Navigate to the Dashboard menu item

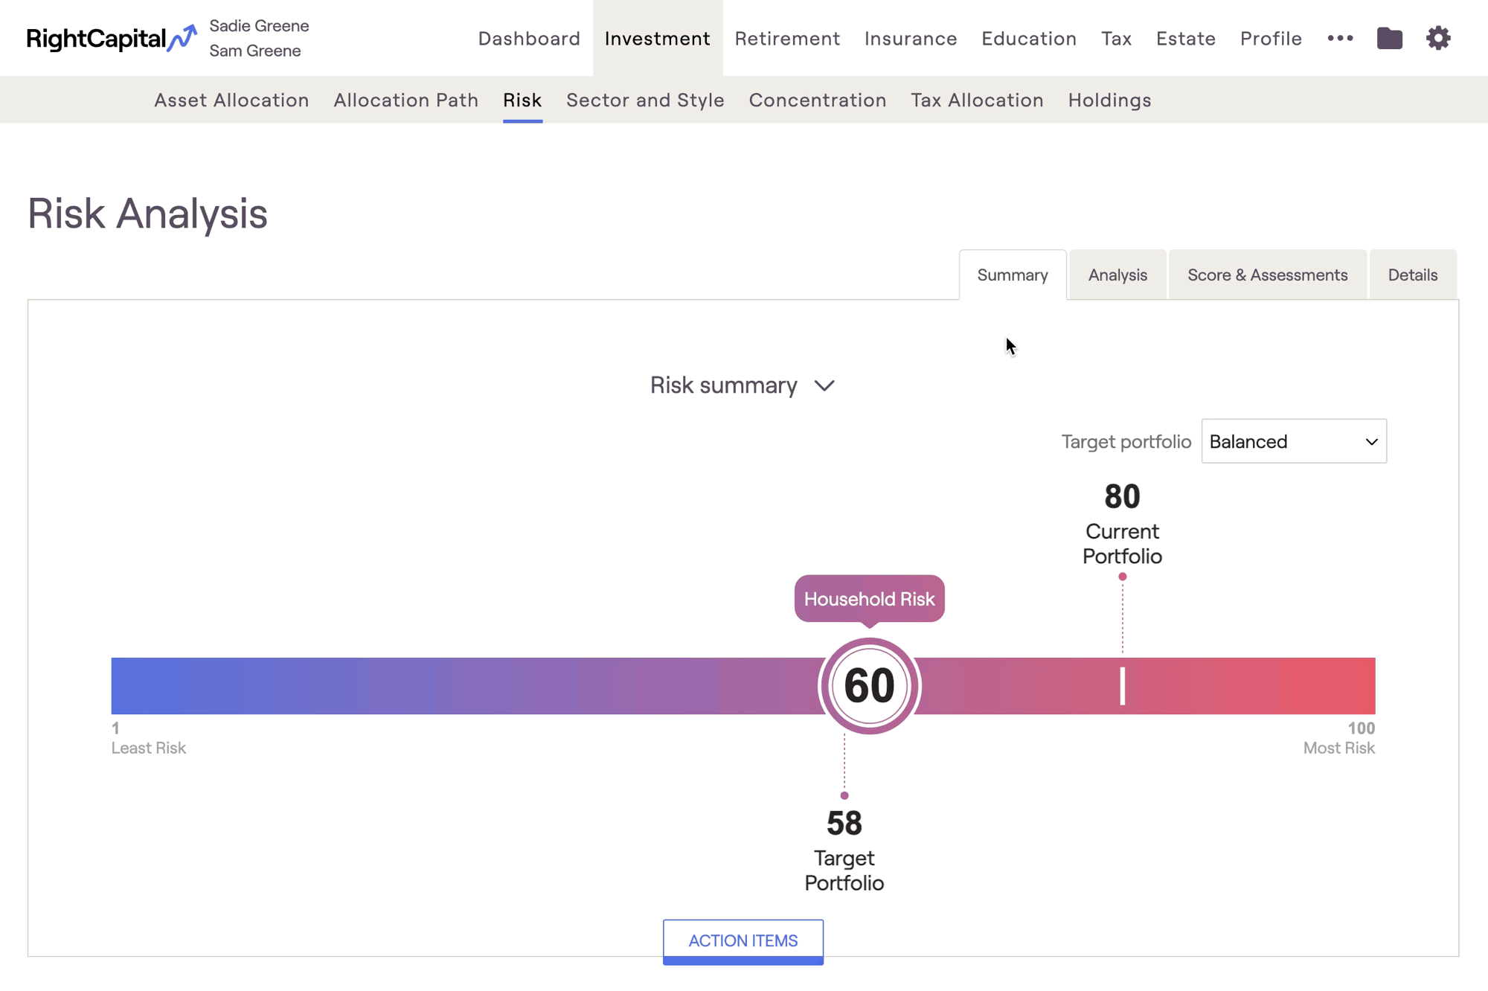[529, 38]
